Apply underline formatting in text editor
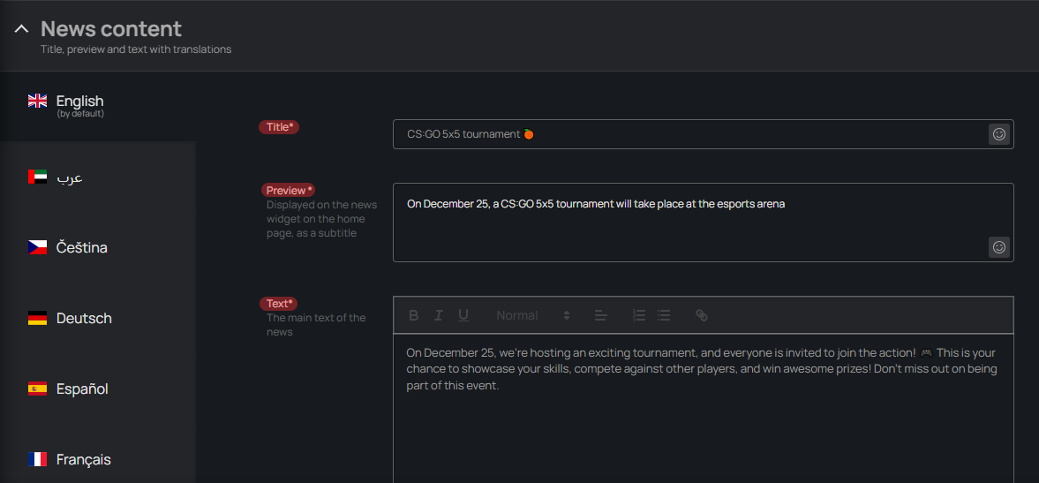Image resolution: width=1039 pixels, height=483 pixels. pos(463,315)
